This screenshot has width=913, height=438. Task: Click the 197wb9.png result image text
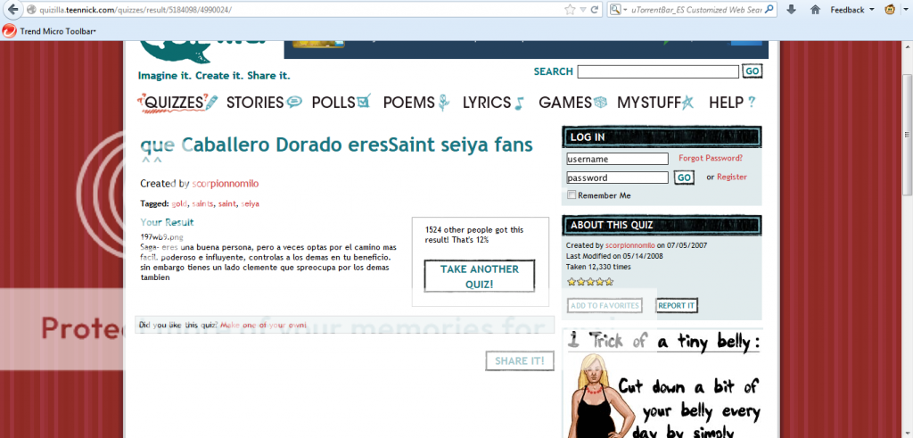[162, 237]
